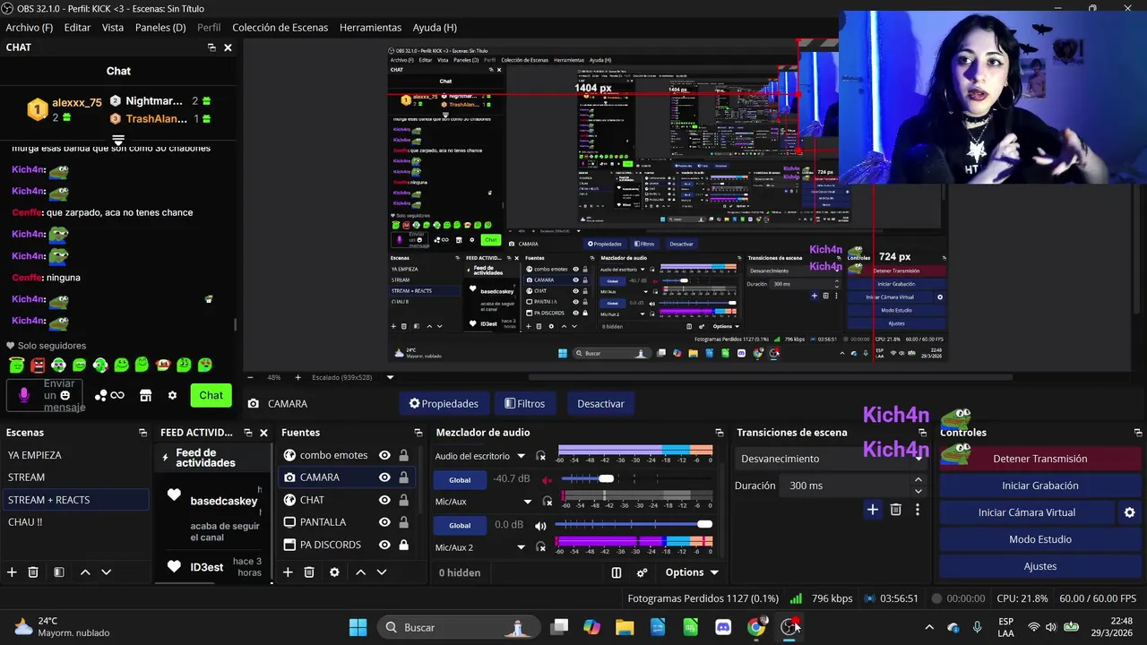Screen dimensions: 1147x645
Task: Open the Archivo menu
Action: 30,28
